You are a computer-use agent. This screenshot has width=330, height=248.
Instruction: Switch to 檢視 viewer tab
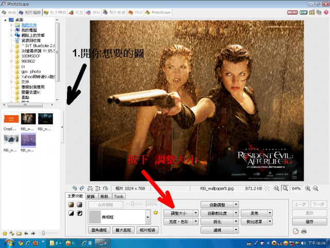pyautogui.click(x=9, y=12)
